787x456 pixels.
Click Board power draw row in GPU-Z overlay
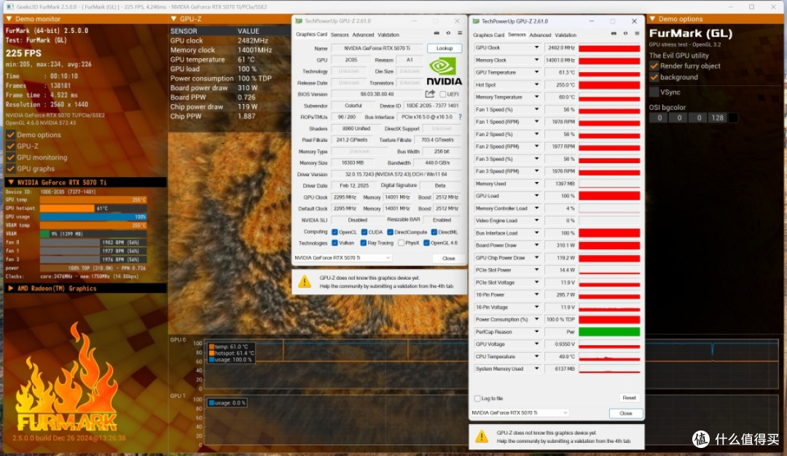coord(230,88)
